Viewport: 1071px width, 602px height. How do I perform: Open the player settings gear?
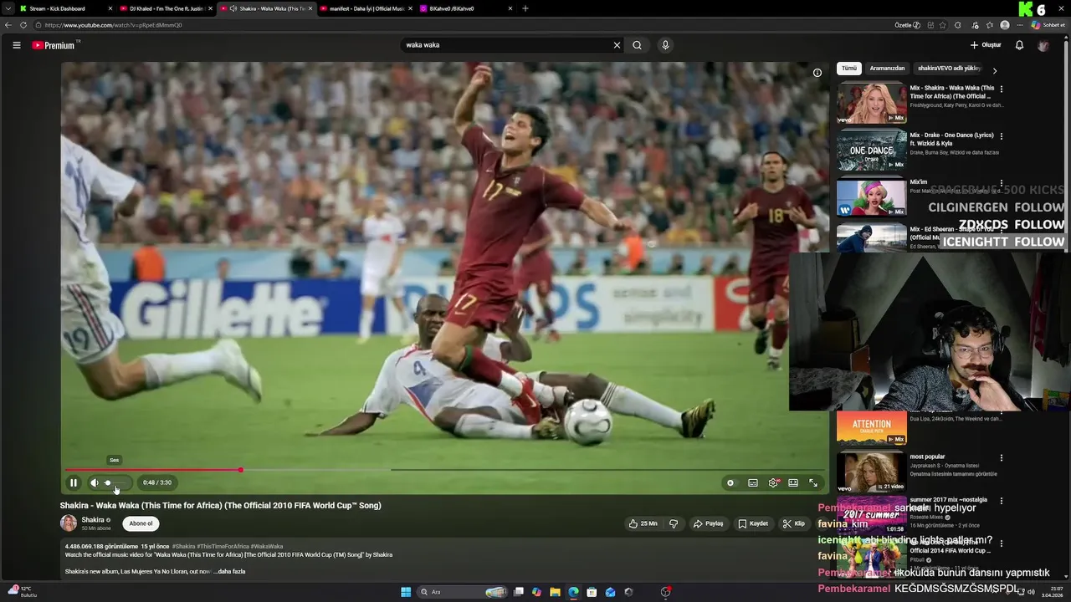tap(773, 482)
